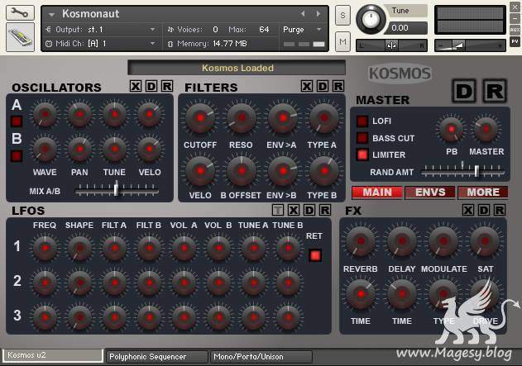Go to previous instrument arrow
Image resolution: width=522 pixels, height=366 pixels.
click(303, 13)
